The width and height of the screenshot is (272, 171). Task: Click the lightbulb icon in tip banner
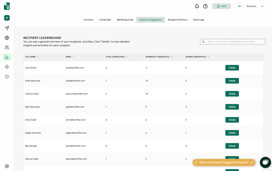click(196, 162)
